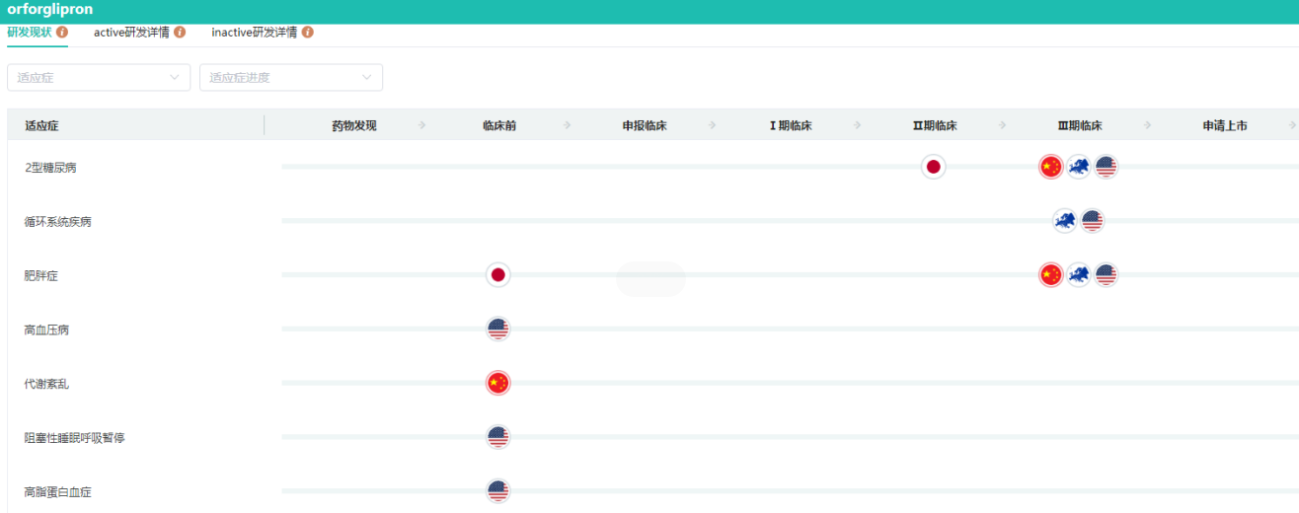The width and height of the screenshot is (1299, 513).
Task: Click Ⅲ期临床 stage header
Action: pos(1080,125)
